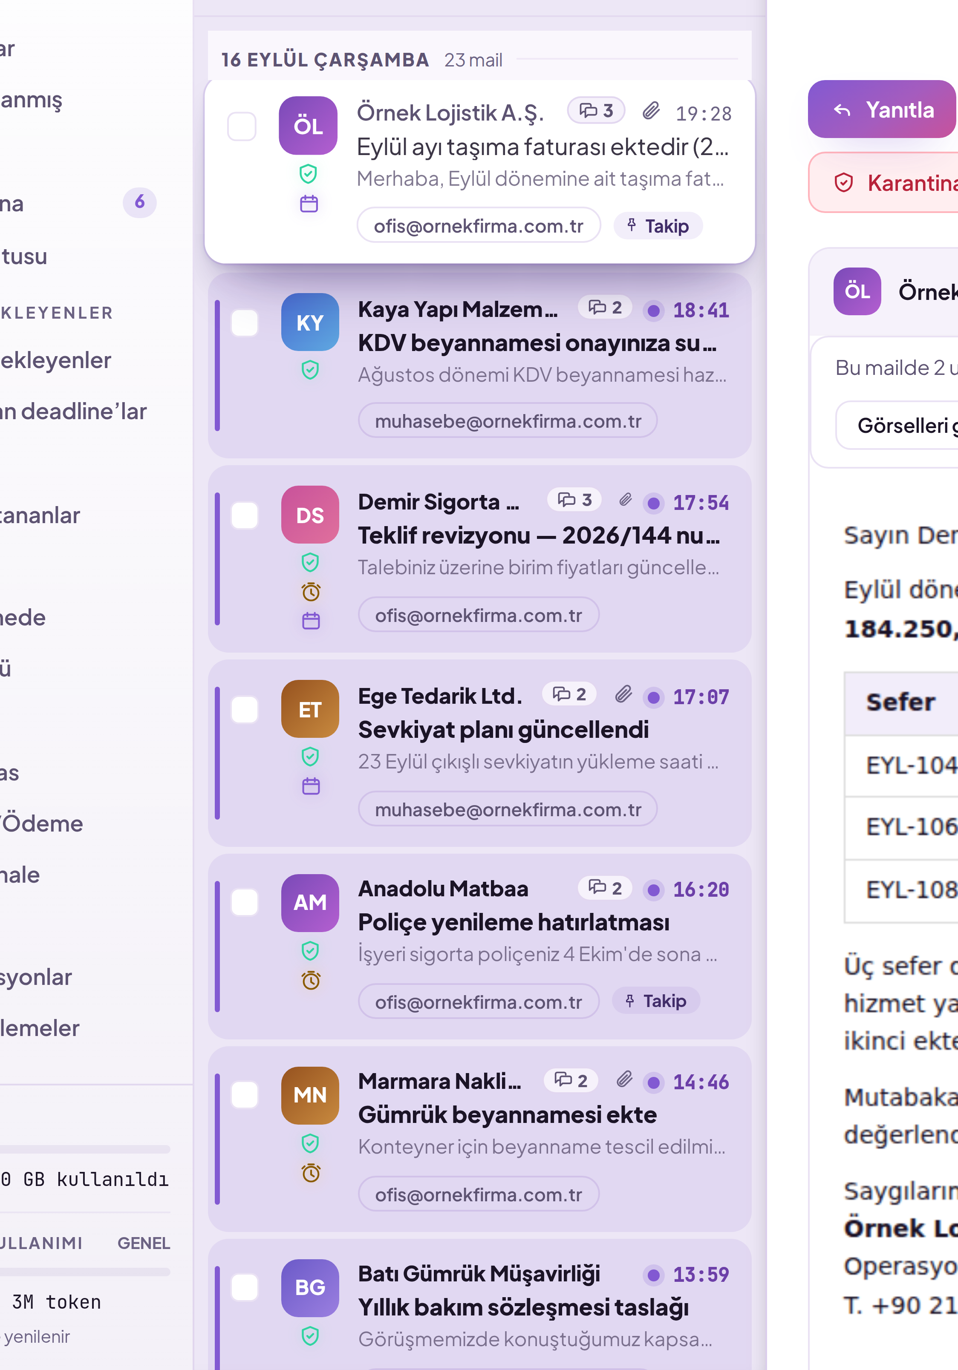
Task: Check the Marmara Nakli mail checkbox
Action: [x=245, y=1095]
